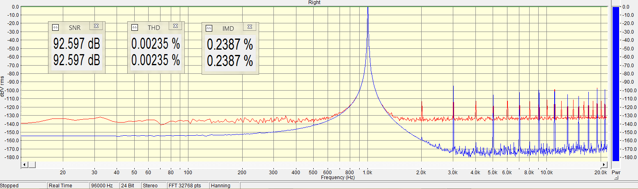
Task: Close the IMD readout window
Action: coord(250,27)
